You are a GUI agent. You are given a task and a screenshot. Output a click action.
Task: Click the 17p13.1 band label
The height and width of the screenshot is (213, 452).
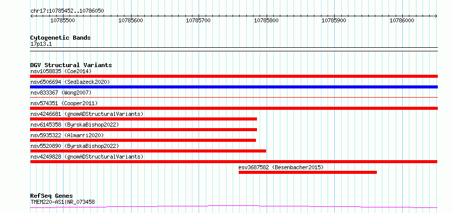point(41,44)
